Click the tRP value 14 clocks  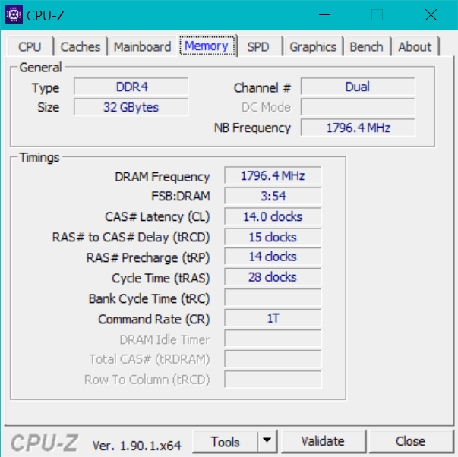(x=273, y=257)
